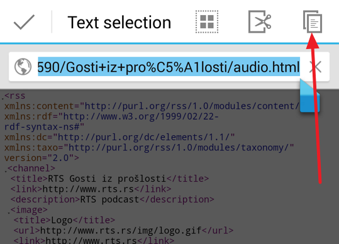Tap the globe icon in address bar

pos(23,67)
